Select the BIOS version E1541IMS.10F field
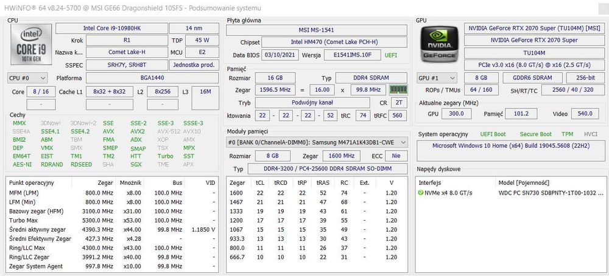 (x=353, y=55)
